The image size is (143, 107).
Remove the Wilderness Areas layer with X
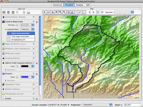34,53
